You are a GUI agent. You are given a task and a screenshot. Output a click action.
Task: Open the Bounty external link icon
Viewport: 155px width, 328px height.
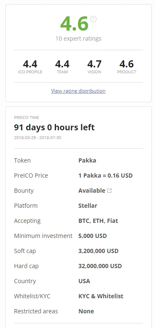pos(109,191)
